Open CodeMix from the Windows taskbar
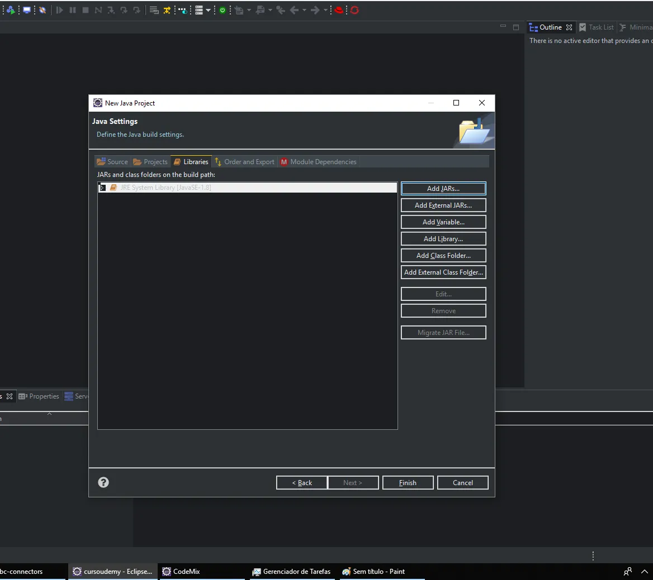653x580 pixels. 181,571
